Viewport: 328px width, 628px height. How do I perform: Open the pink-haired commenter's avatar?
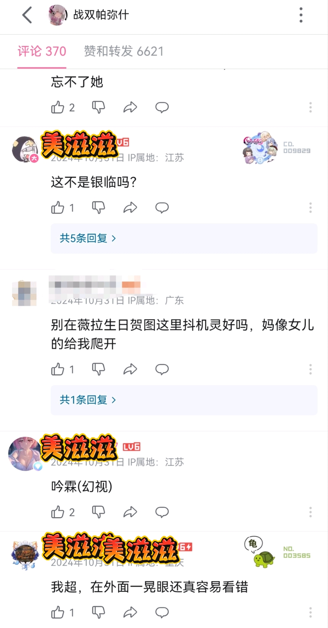[x=25, y=454]
